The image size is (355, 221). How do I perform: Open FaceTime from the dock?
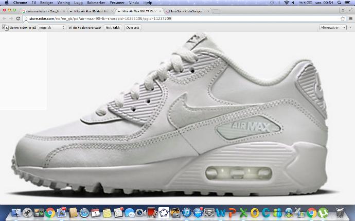(x=141, y=213)
